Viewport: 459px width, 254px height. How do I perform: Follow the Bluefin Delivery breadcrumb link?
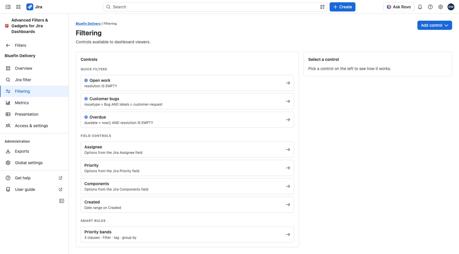tap(88, 24)
